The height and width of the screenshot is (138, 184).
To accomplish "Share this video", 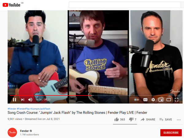I will [x=148, y=119].
